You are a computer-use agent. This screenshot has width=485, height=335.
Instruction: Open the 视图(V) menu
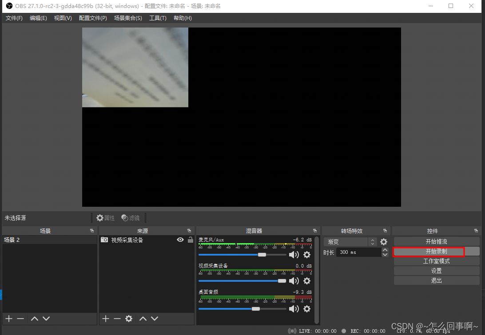coord(63,18)
